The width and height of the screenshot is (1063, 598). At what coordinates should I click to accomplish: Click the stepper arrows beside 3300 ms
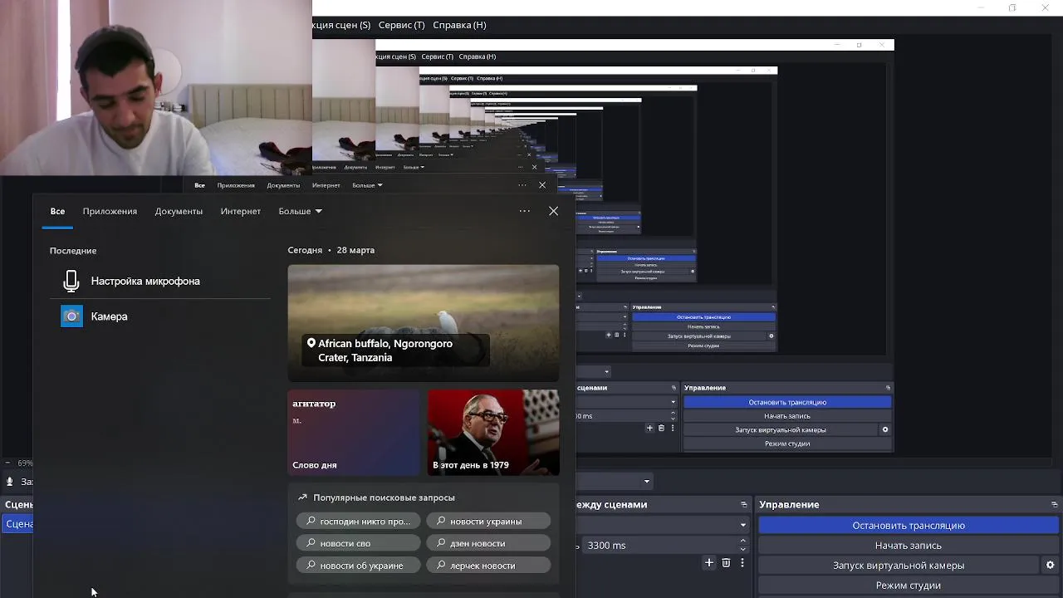tap(742, 546)
